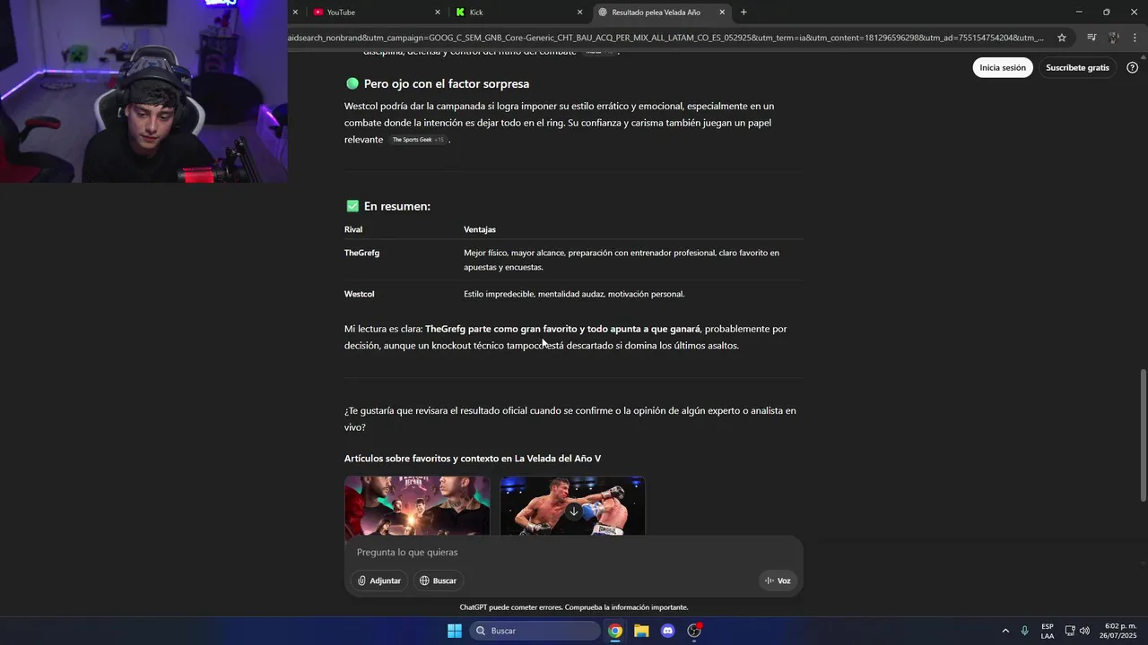Image resolution: width=1148 pixels, height=645 pixels.
Task: Open a new browser tab
Action: pyautogui.click(x=744, y=13)
